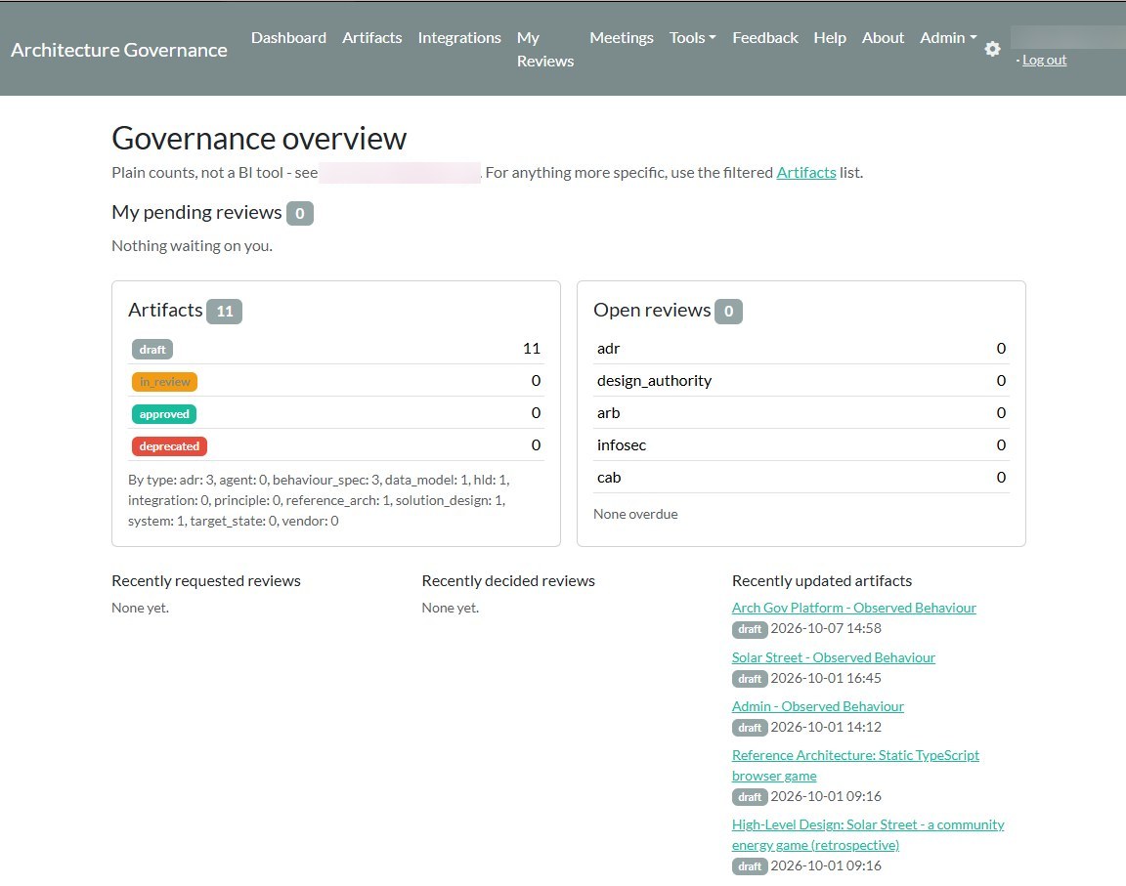Click the adr row in Open reviews

(801, 349)
